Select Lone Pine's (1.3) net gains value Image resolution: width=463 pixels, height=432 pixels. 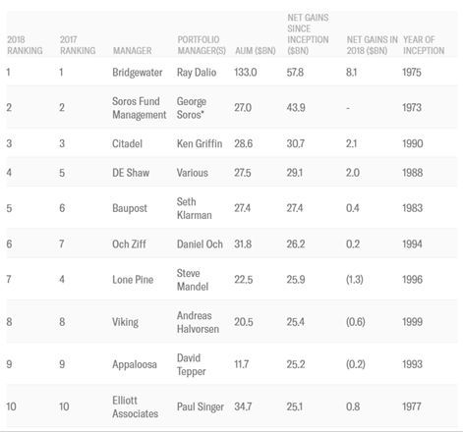pyautogui.click(x=355, y=280)
